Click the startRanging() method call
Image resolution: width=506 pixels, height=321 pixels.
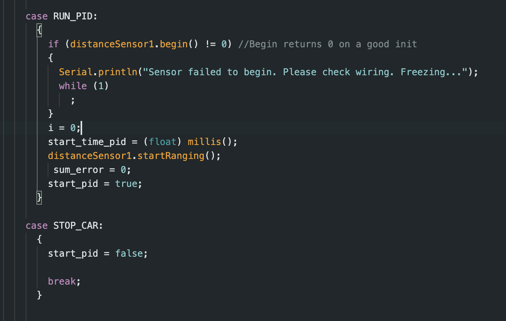pyautogui.click(x=176, y=156)
